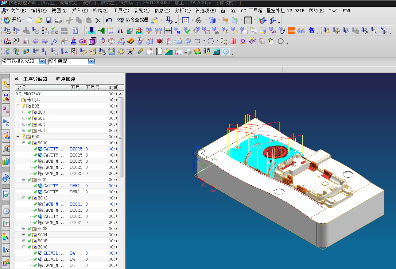Collapse the B05 program group
The image size is (396, 269).
pyautogui.click(x=18, y=106)
